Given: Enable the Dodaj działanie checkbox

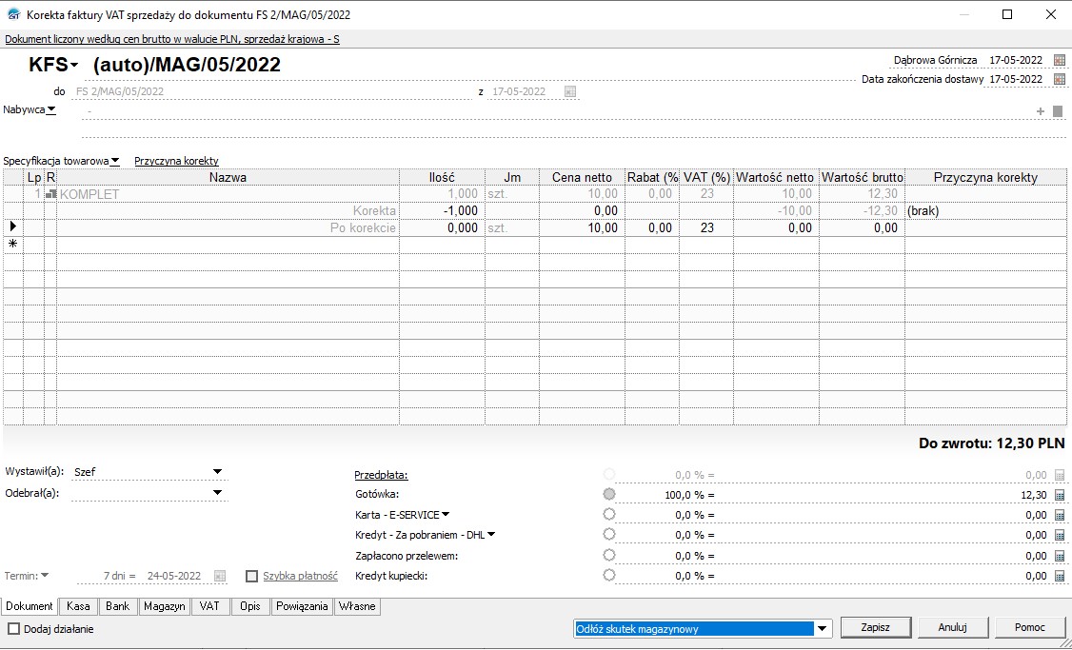Looking at the screenshot, I should (14, 628).
